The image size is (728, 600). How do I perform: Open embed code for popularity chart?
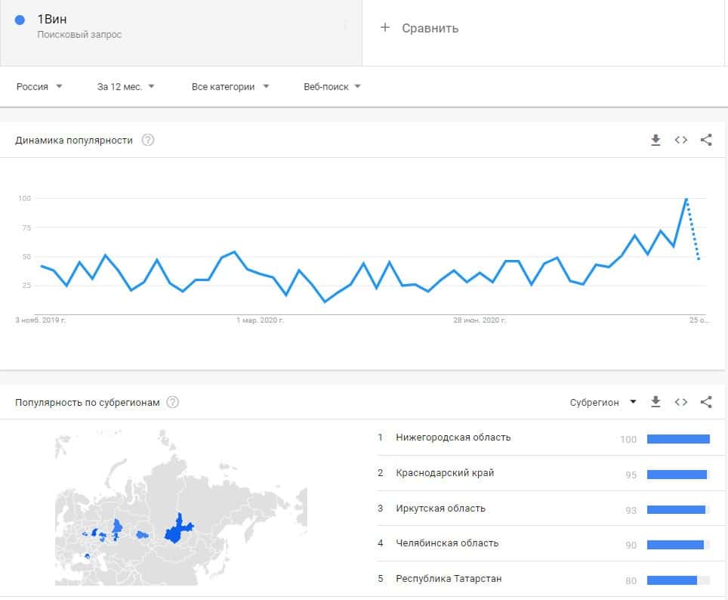click(681, 140)
